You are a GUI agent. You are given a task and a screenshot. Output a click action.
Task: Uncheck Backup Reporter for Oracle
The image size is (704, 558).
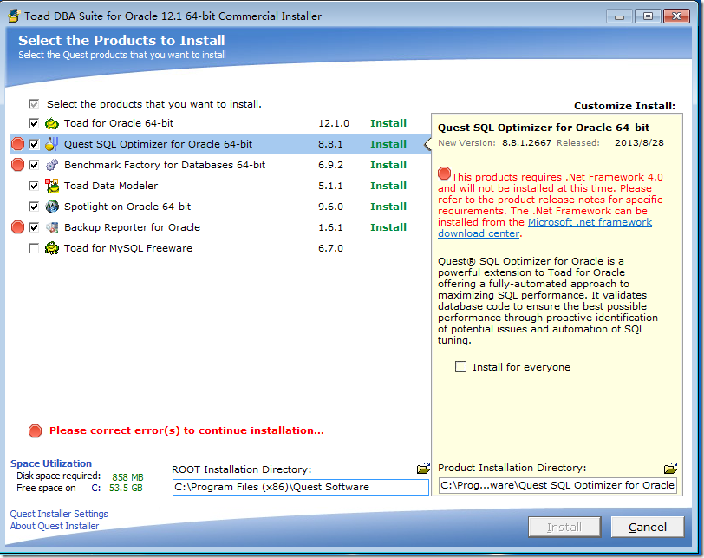coord(34,227)
